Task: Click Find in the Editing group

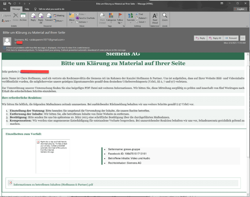Action: (x=139, y=14)
